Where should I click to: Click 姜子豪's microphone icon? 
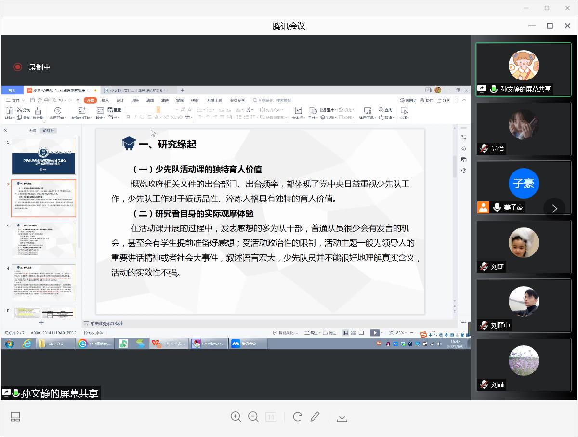pos(497,207)
